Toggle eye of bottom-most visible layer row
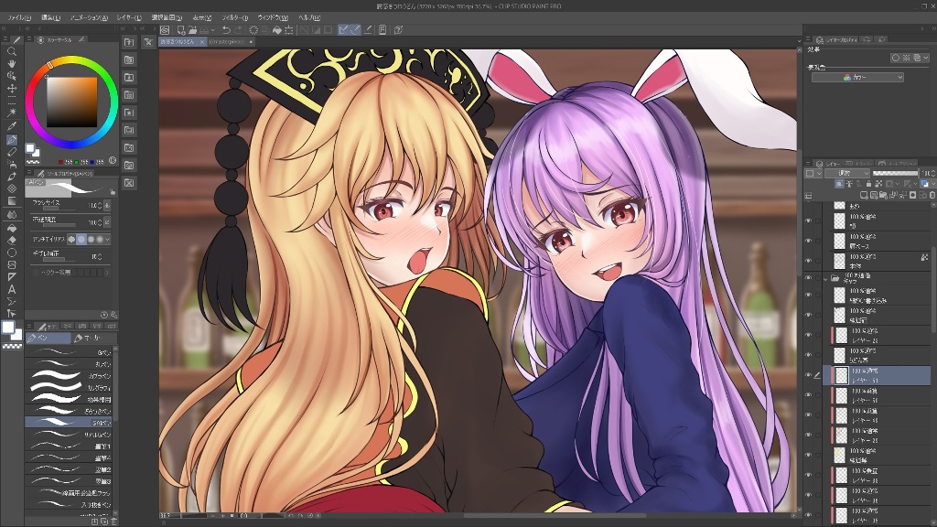The image size is (937, 527). [809, 515]
